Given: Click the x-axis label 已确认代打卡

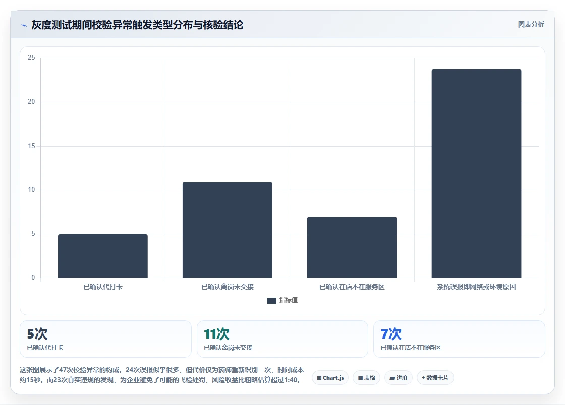Looking at the screenshot, I should (103, 287).
